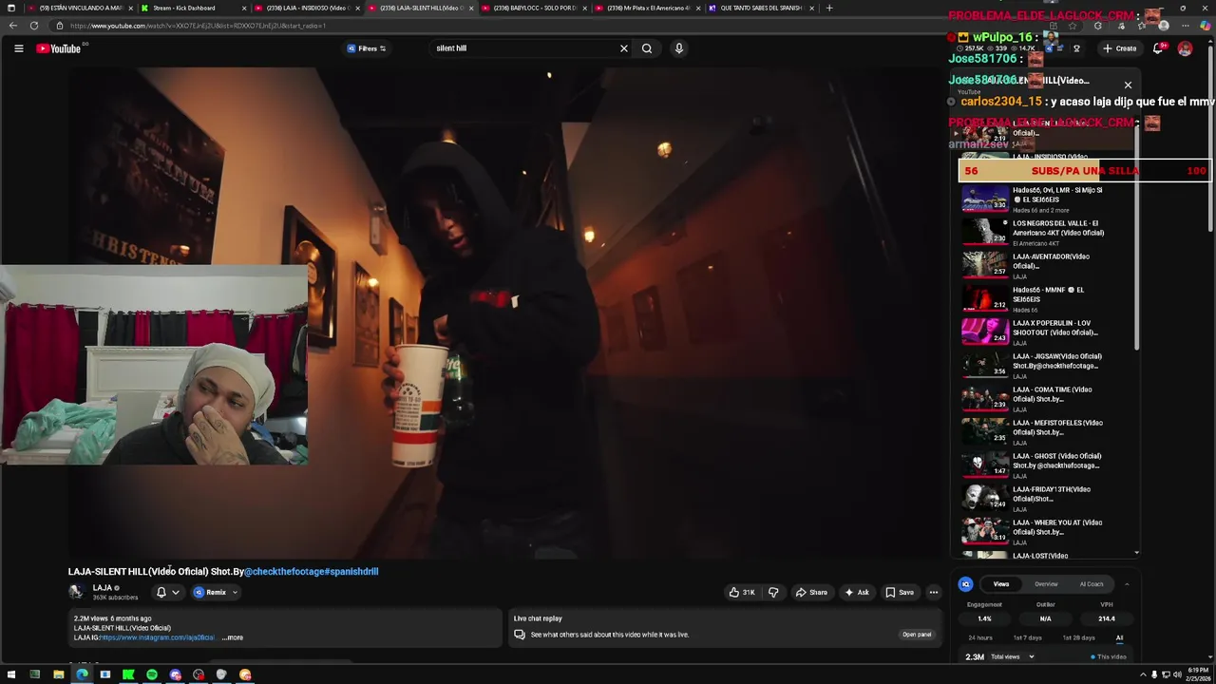Viewport: 1216px width, 684px height.
Task: Go to the YouTube home logo
Action: click(x=59, y=48)
